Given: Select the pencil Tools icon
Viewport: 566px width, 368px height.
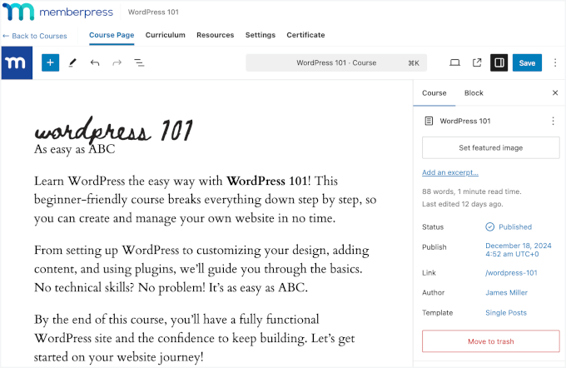Looking at the screenshot, I should point(72,62).
